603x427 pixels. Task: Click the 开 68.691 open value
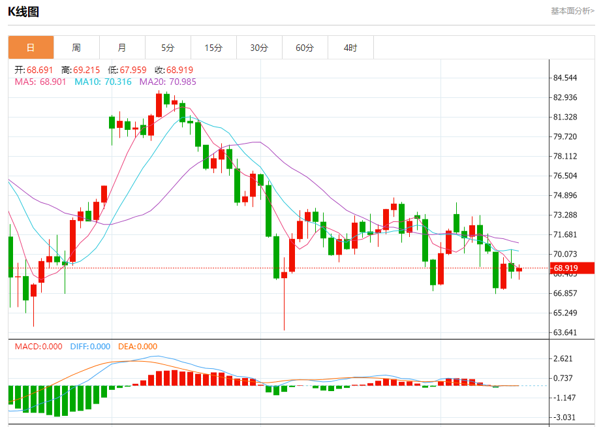tap(34, 70)
